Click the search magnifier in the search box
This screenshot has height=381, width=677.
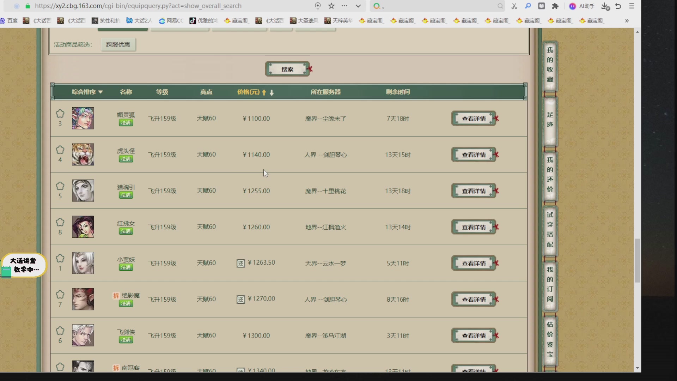coord(500,6)
